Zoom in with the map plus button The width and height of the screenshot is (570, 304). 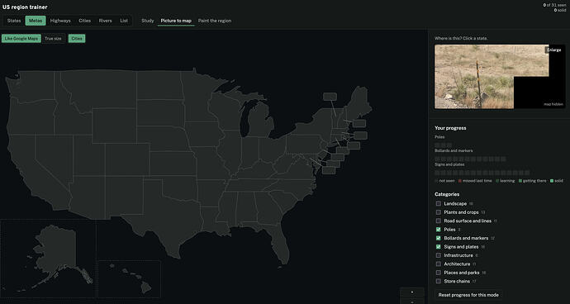click(412, 292)
